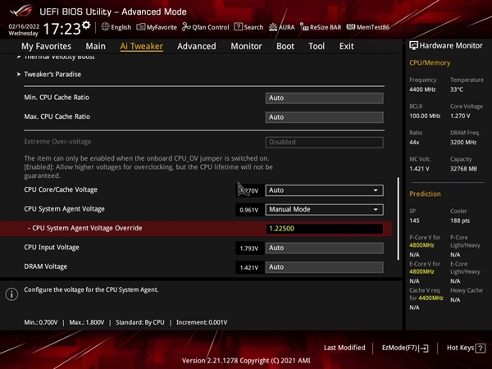Click the SP 145 value
The width and height of the screenshot is (492, 369).
(414, 221)
